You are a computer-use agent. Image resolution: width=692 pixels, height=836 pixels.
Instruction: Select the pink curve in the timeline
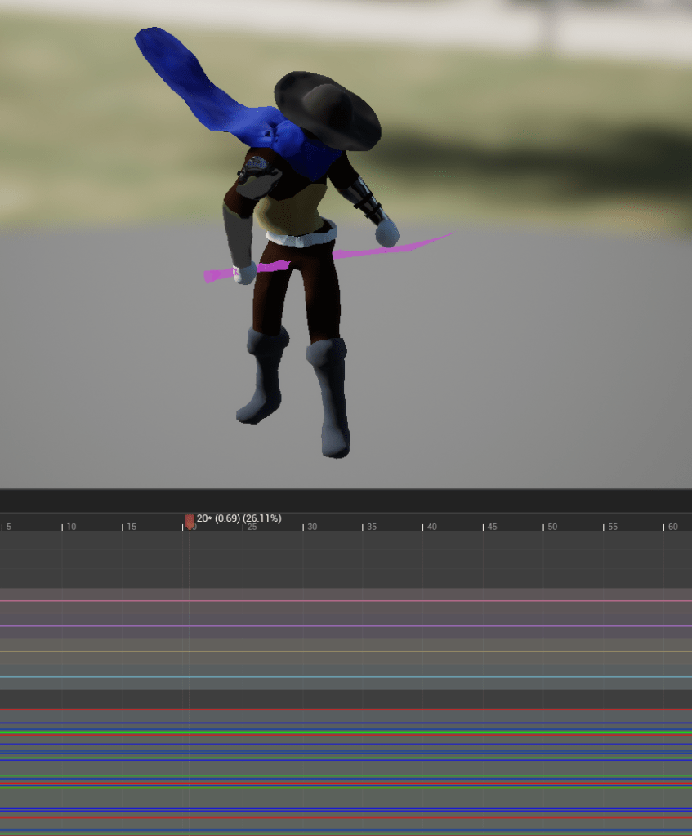pyautogui.click(x=409, y=601)
